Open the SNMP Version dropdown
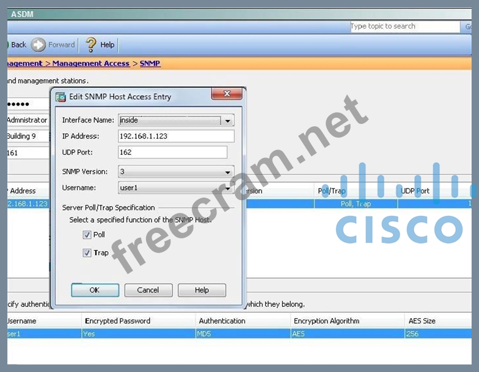The width and height of the screenshot is (479, 372). pyautogui.click(x=228, y=173)
